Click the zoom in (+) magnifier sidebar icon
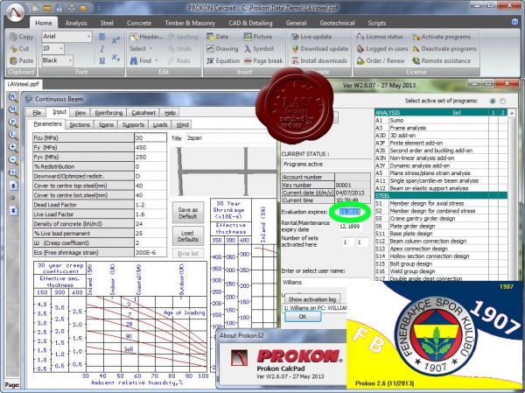The height and width of the screenshot is (393, 525). click(x=13, y=147)
